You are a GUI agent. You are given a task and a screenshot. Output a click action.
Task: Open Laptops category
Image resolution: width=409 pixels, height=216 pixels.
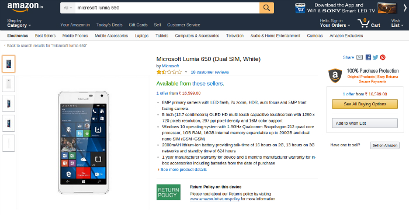pyautogui.click(x=141, y=36)
